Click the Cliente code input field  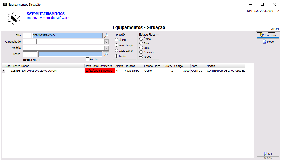(x=30, y=54)
